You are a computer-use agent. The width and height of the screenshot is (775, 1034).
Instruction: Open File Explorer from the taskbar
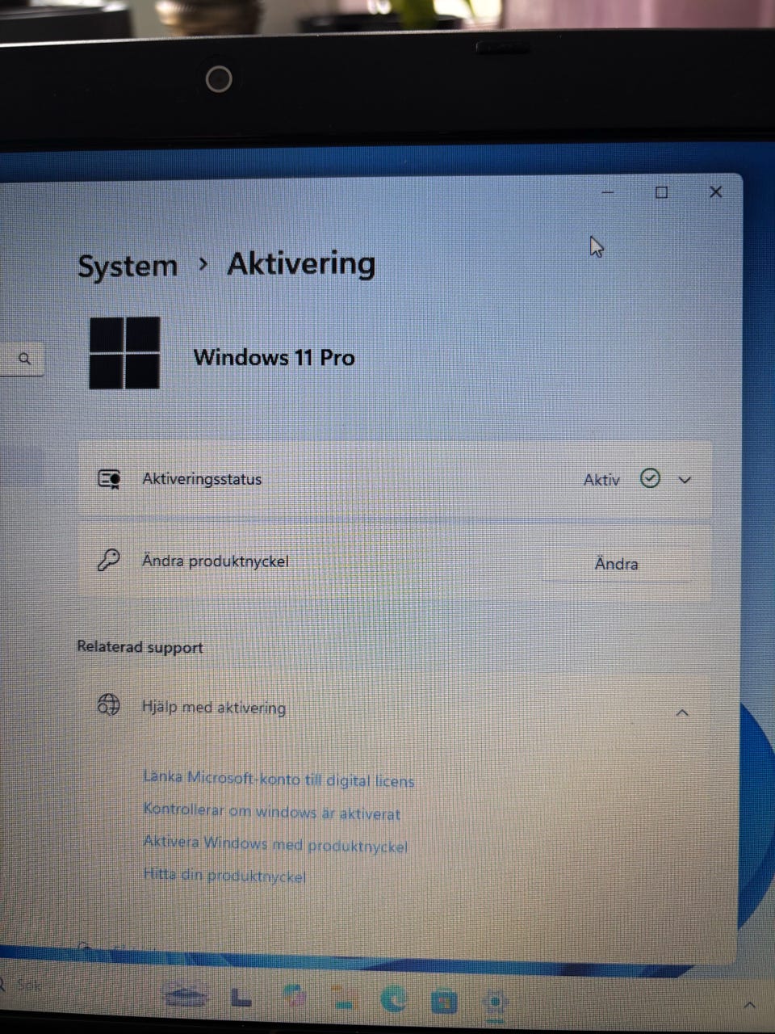tap(346, 999)
